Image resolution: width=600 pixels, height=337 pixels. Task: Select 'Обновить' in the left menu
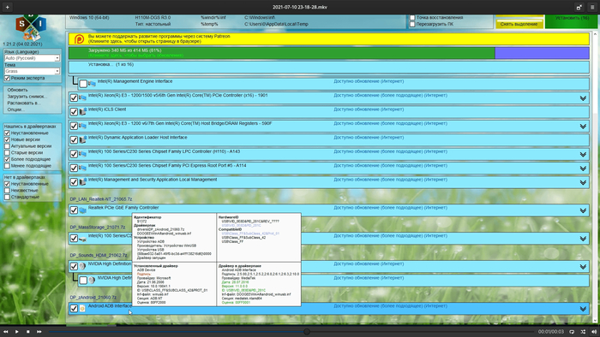pos(18,90)
